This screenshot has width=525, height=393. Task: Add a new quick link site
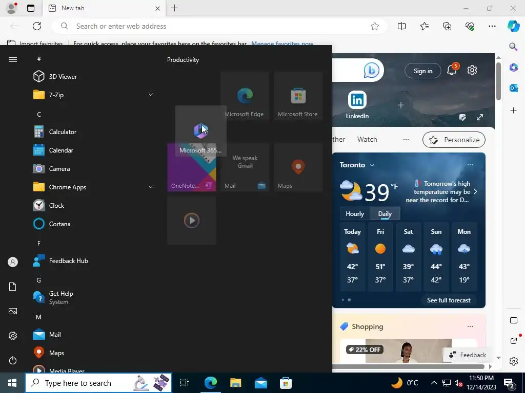(401, 105)
